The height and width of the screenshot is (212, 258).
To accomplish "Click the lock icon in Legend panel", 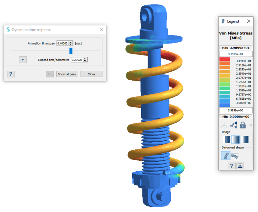I will [243, 125].
